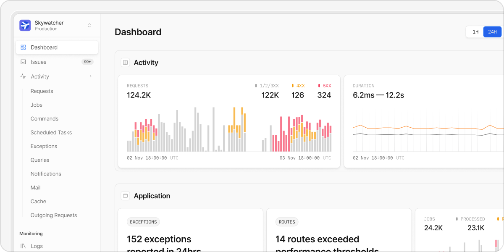Click the Logs icon under Monitoring
Screen dimensions: 504x252
[23, 246]
